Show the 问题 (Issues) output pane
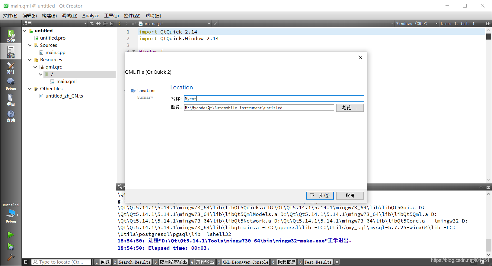Screen dimensions: 492x266 point(102,262)
